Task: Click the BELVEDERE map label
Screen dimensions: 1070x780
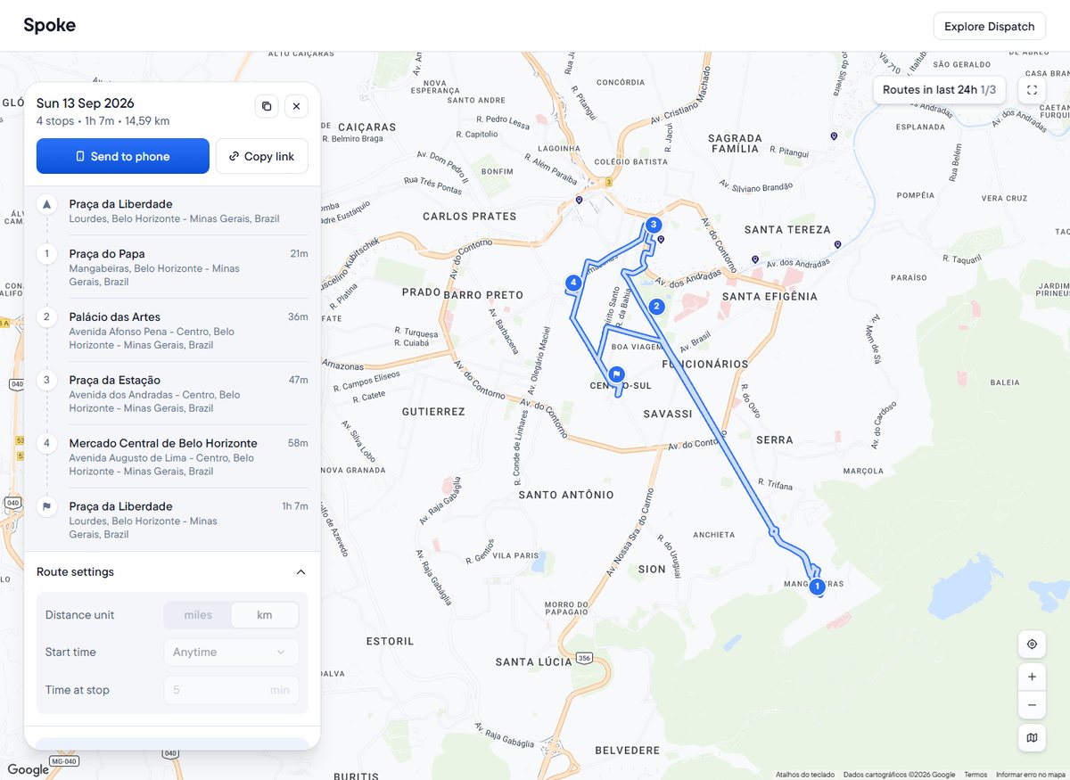Action: coord(628,751)
